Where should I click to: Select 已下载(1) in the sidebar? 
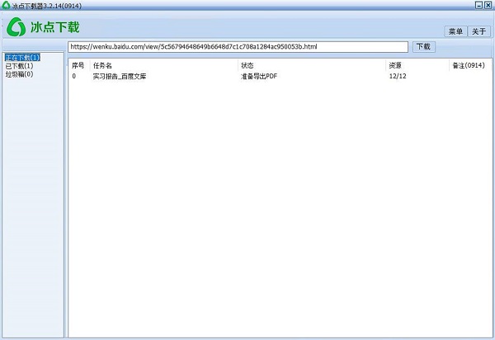pyautogui.click(x=19, y=66)
